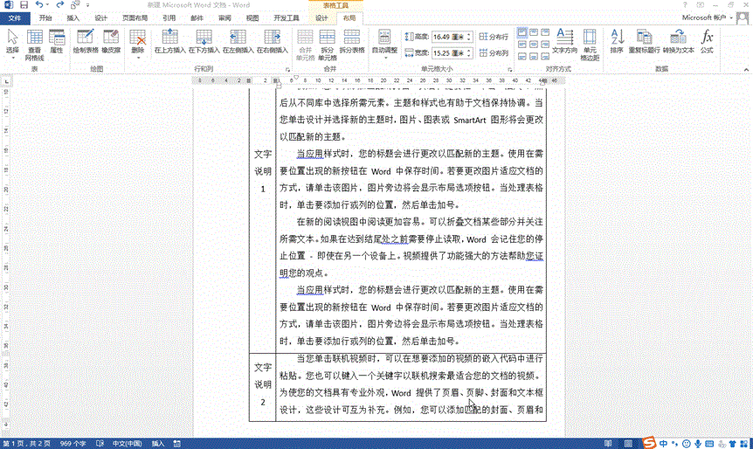
Task: Click Distribute Rows (分布行) button
Action: [x=494, y=37]
